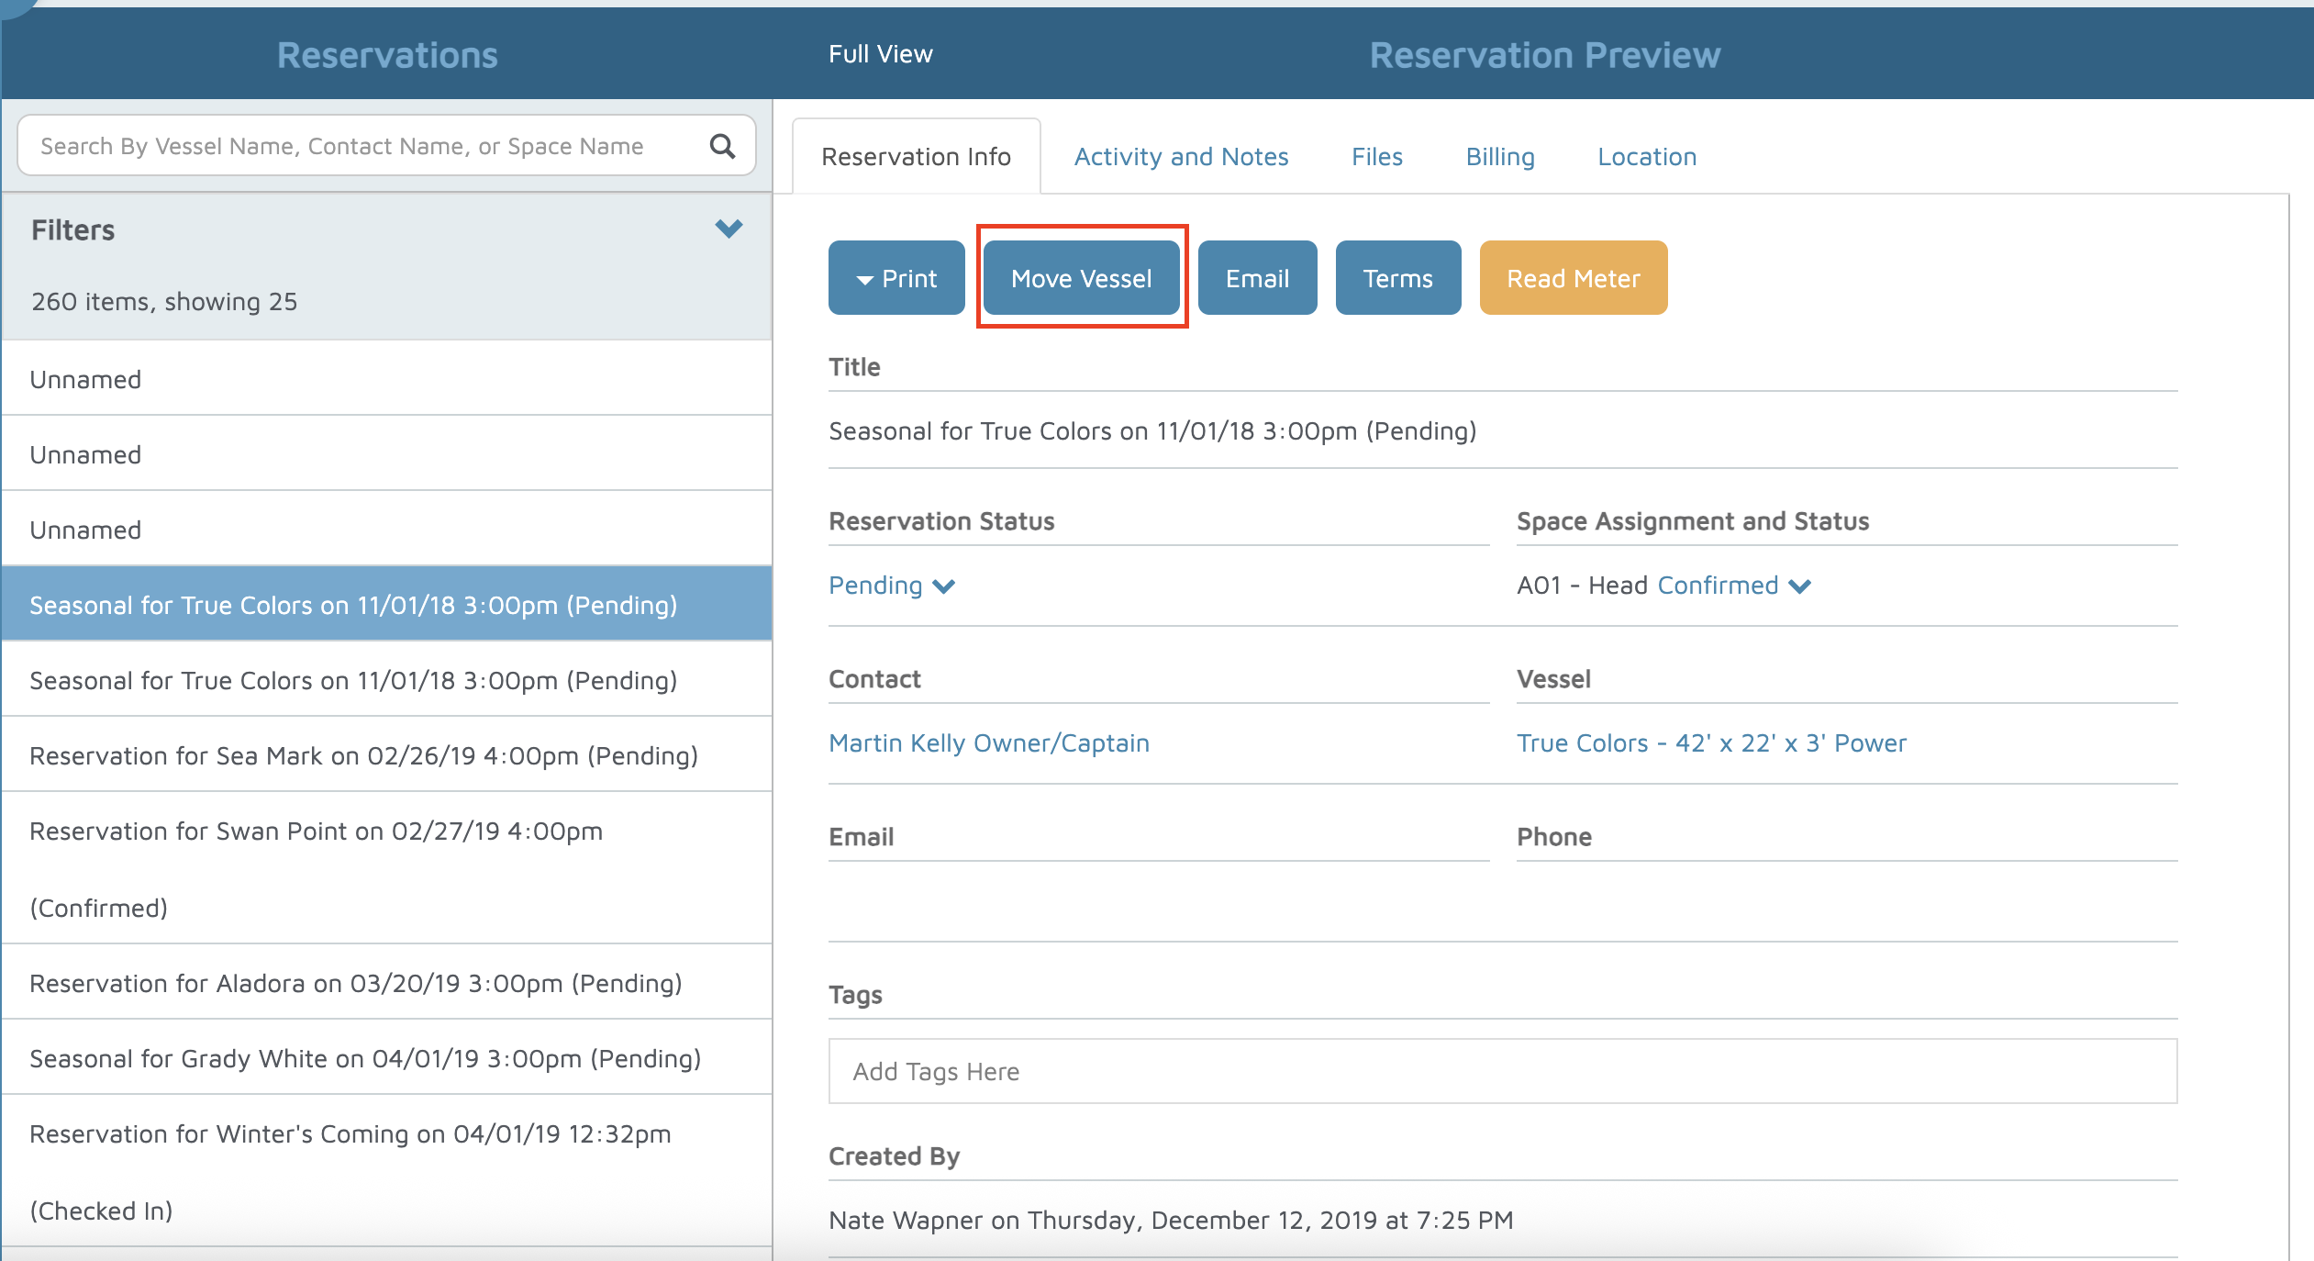
Task: Show the Location tab
Action: pyautogui.click(x=1646, y=157)
